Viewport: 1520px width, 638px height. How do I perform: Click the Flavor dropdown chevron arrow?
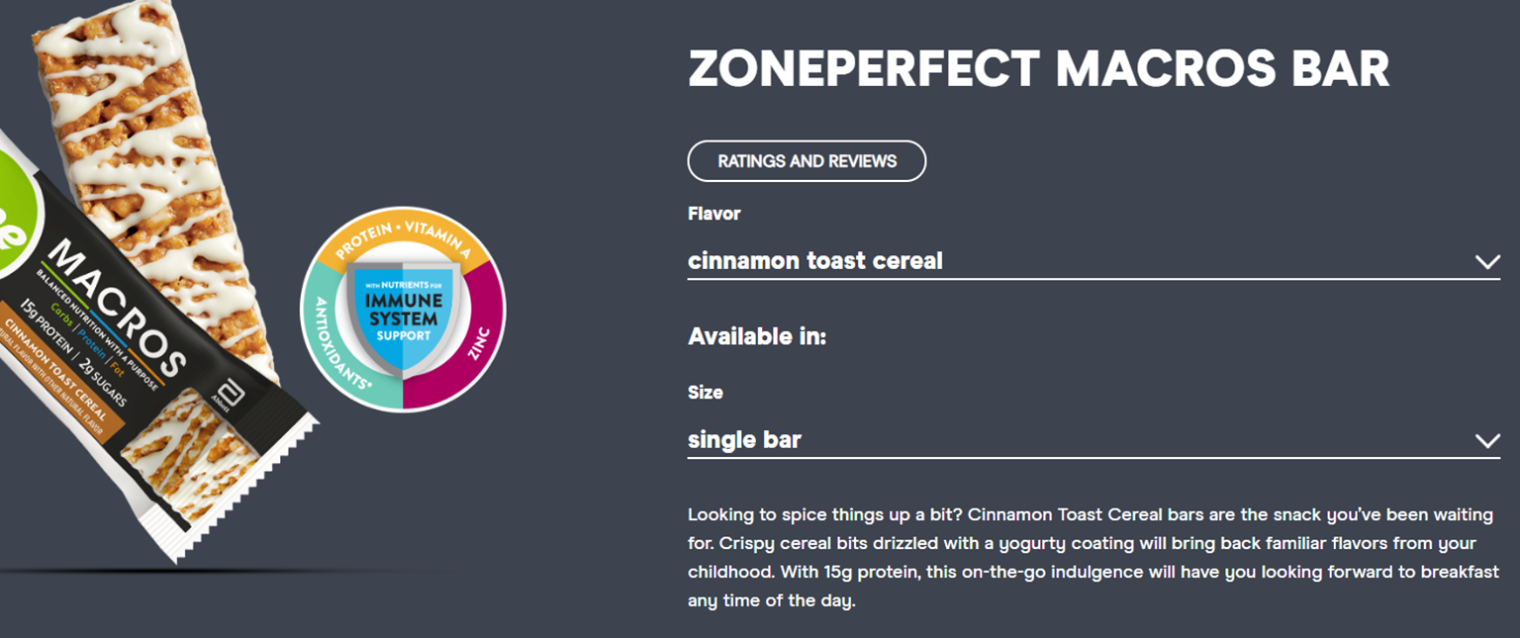1487,262
